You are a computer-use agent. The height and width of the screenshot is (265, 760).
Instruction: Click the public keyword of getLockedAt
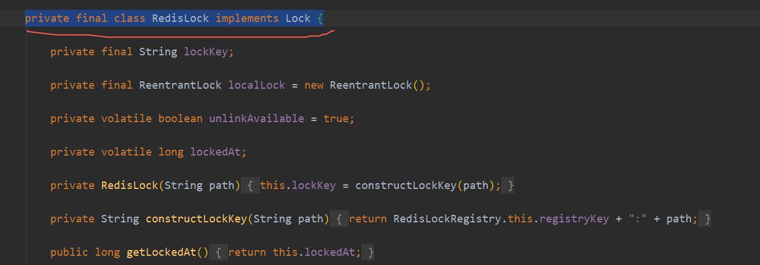click(x=69, y=252)
